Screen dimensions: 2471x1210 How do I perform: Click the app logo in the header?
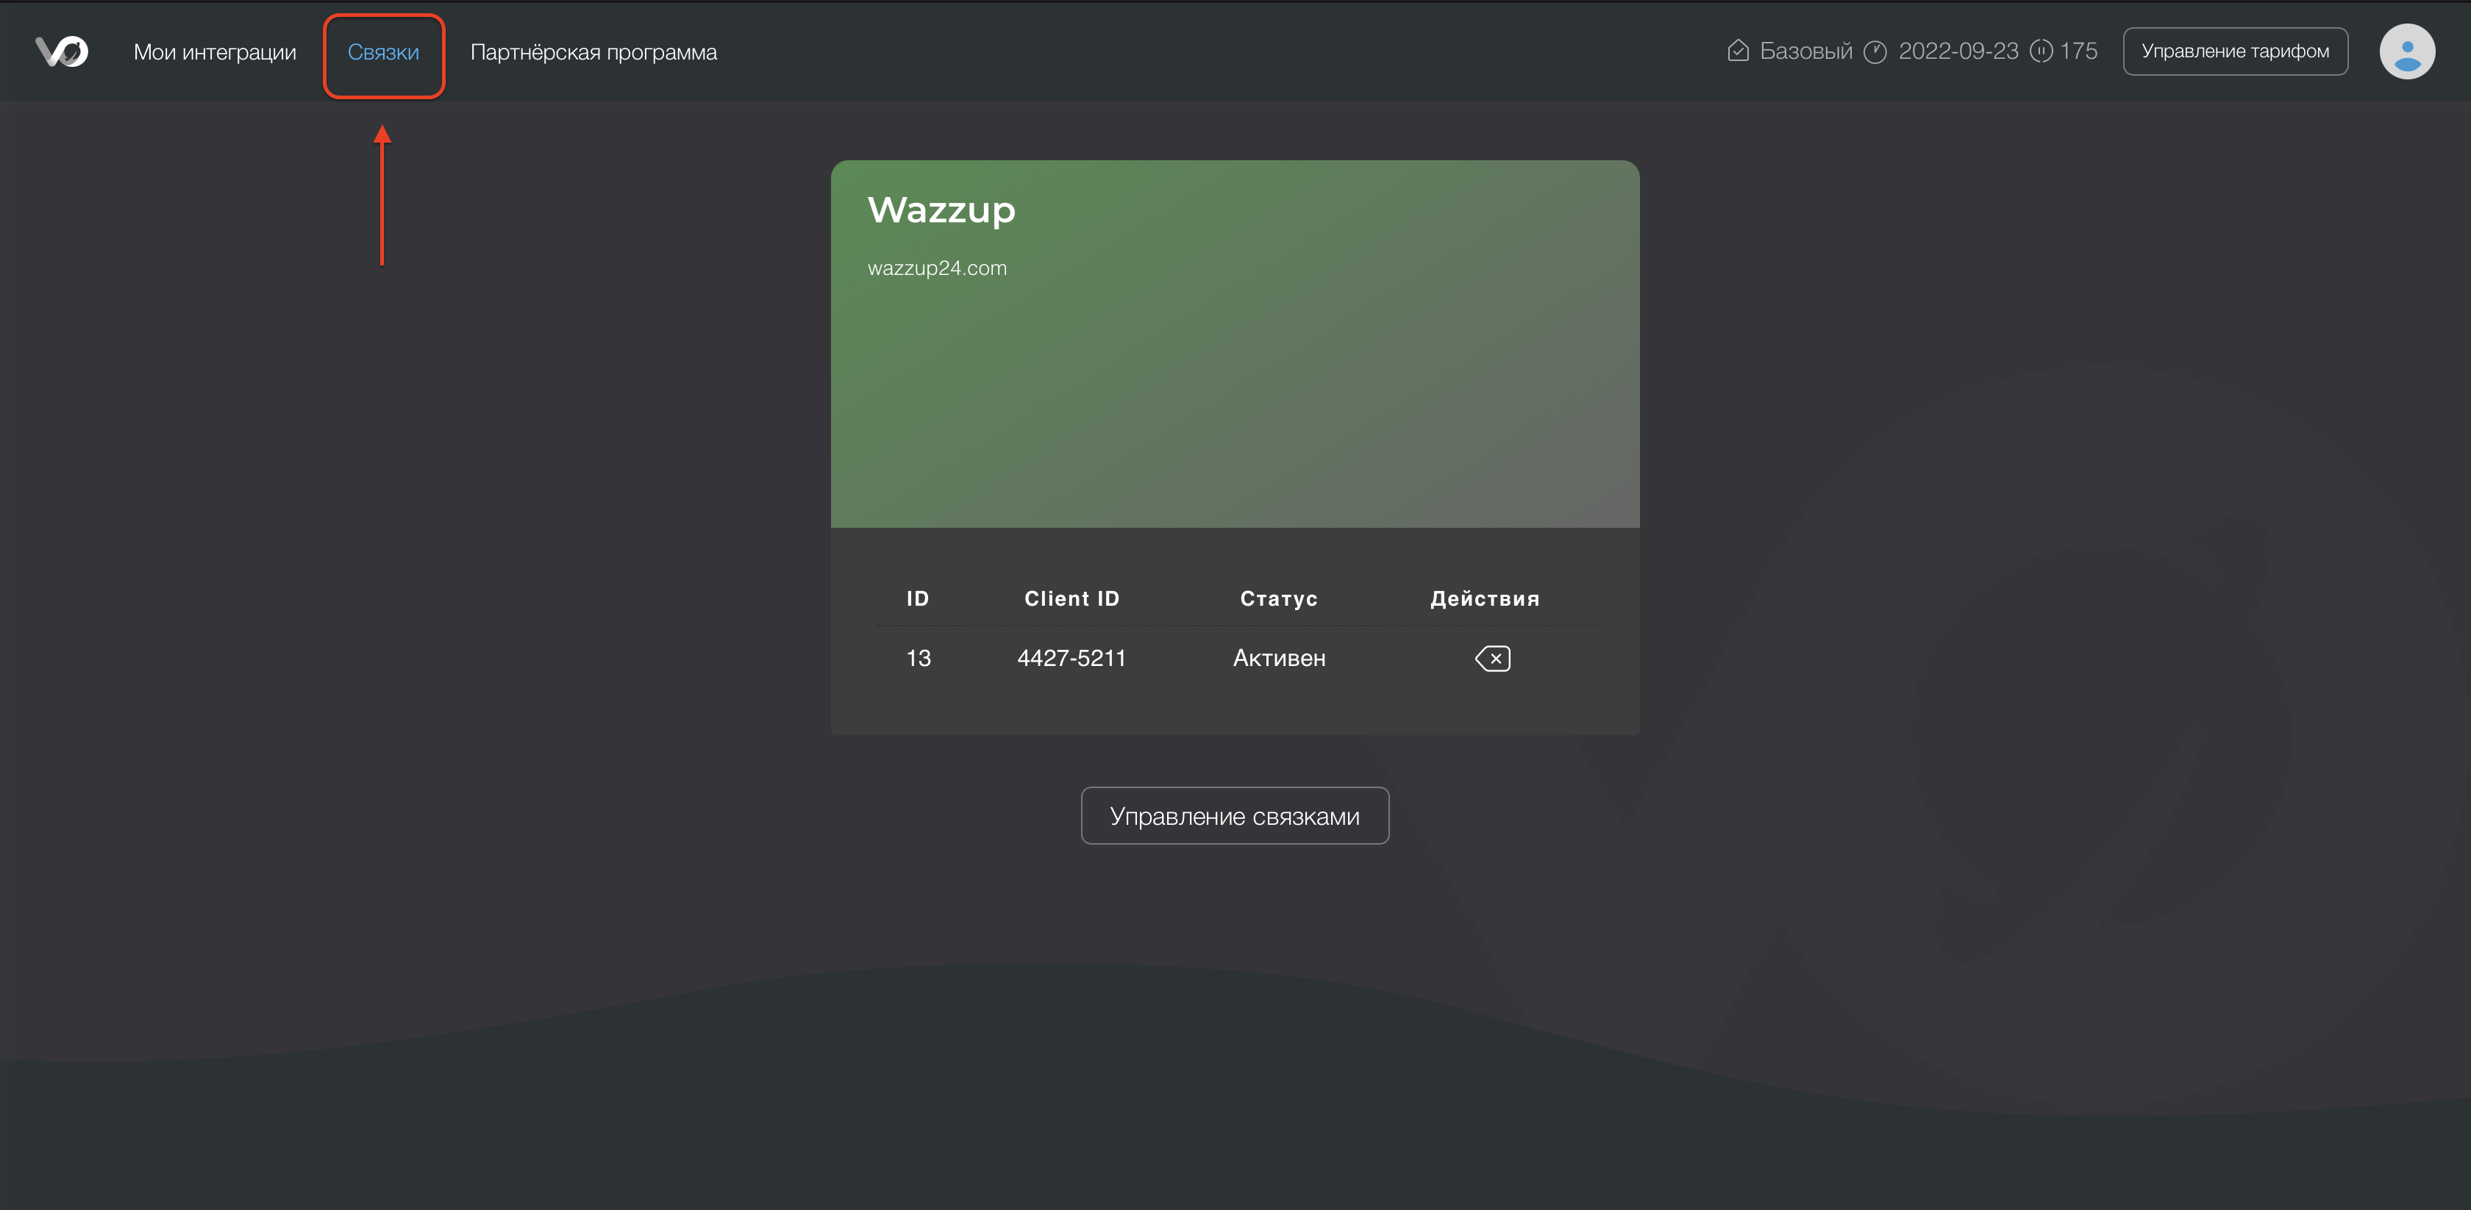[x=61, y=51]
